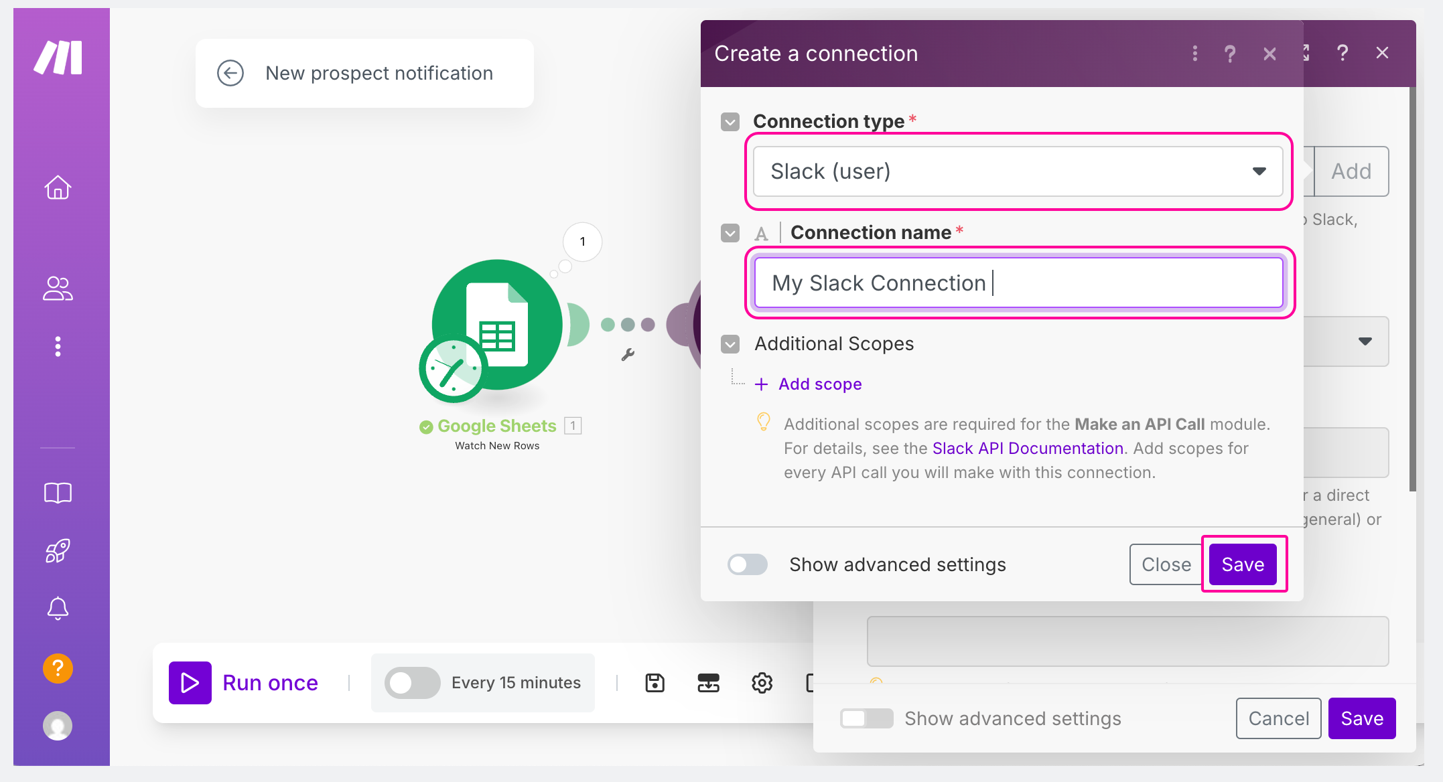Click the orange help question mark icon
1443x782 pixels.
pyautogui.click(x=58, y=668)
